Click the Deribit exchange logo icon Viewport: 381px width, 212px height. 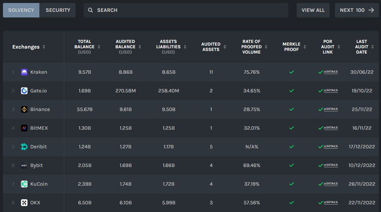(24, 146)
